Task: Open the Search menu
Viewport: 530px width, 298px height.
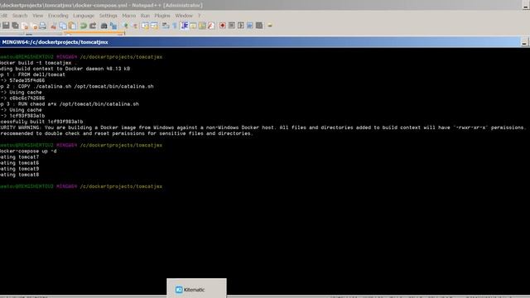Action: 20,16
